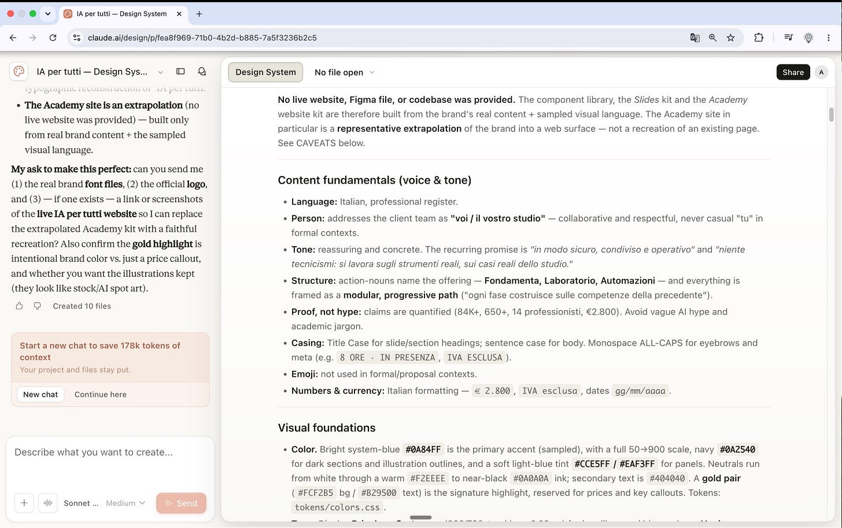This screenshot has width=842, height=528.
Task: Open the No file open dropdown
Action: pos(344,72)
